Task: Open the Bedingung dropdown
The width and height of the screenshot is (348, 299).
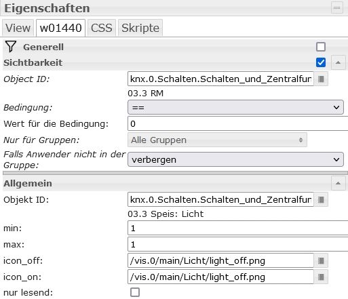Action: 235,107
